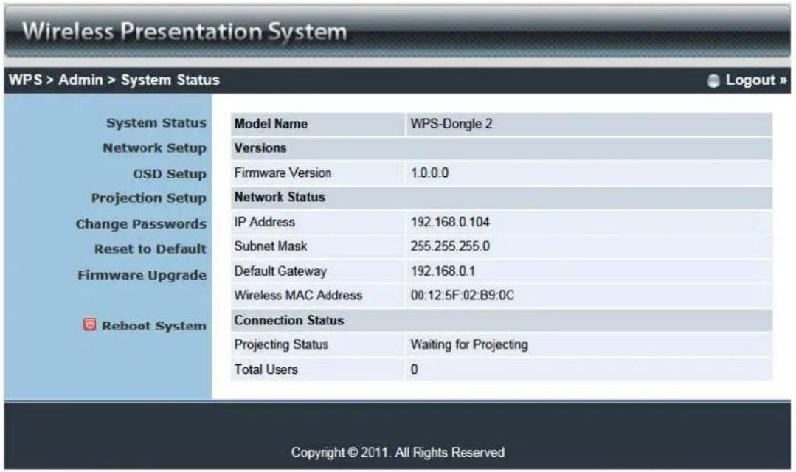Viewport: 796px width, 472px height.
Task: Log out using the Logout link
Action: 756,80
